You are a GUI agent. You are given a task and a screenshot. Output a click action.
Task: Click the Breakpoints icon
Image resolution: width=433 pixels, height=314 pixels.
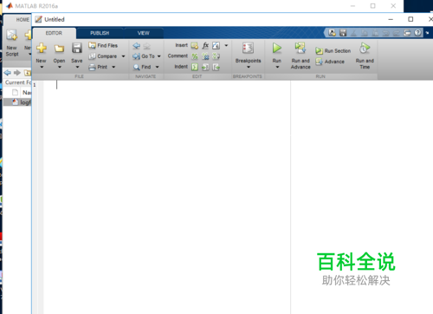pos(248,48)
